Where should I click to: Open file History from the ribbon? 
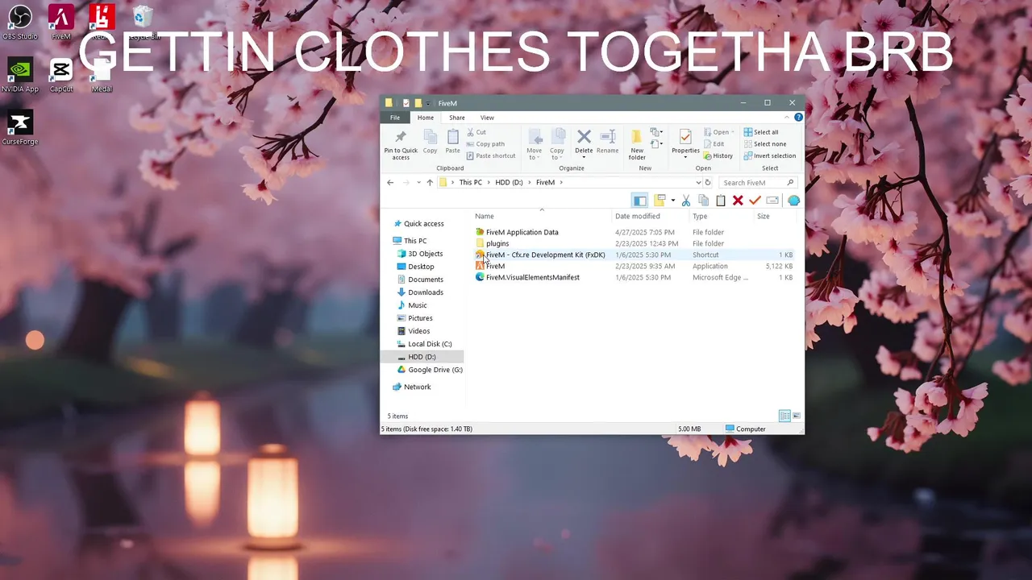coord(718,156)
